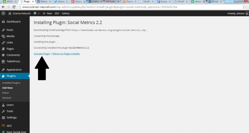Click the download URL text social-metrics.zip
Image resolution: width=249 pixels, height=133 pixels.
109,30
